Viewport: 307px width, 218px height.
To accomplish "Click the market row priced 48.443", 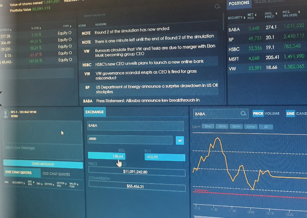I will tap(36, 61).
